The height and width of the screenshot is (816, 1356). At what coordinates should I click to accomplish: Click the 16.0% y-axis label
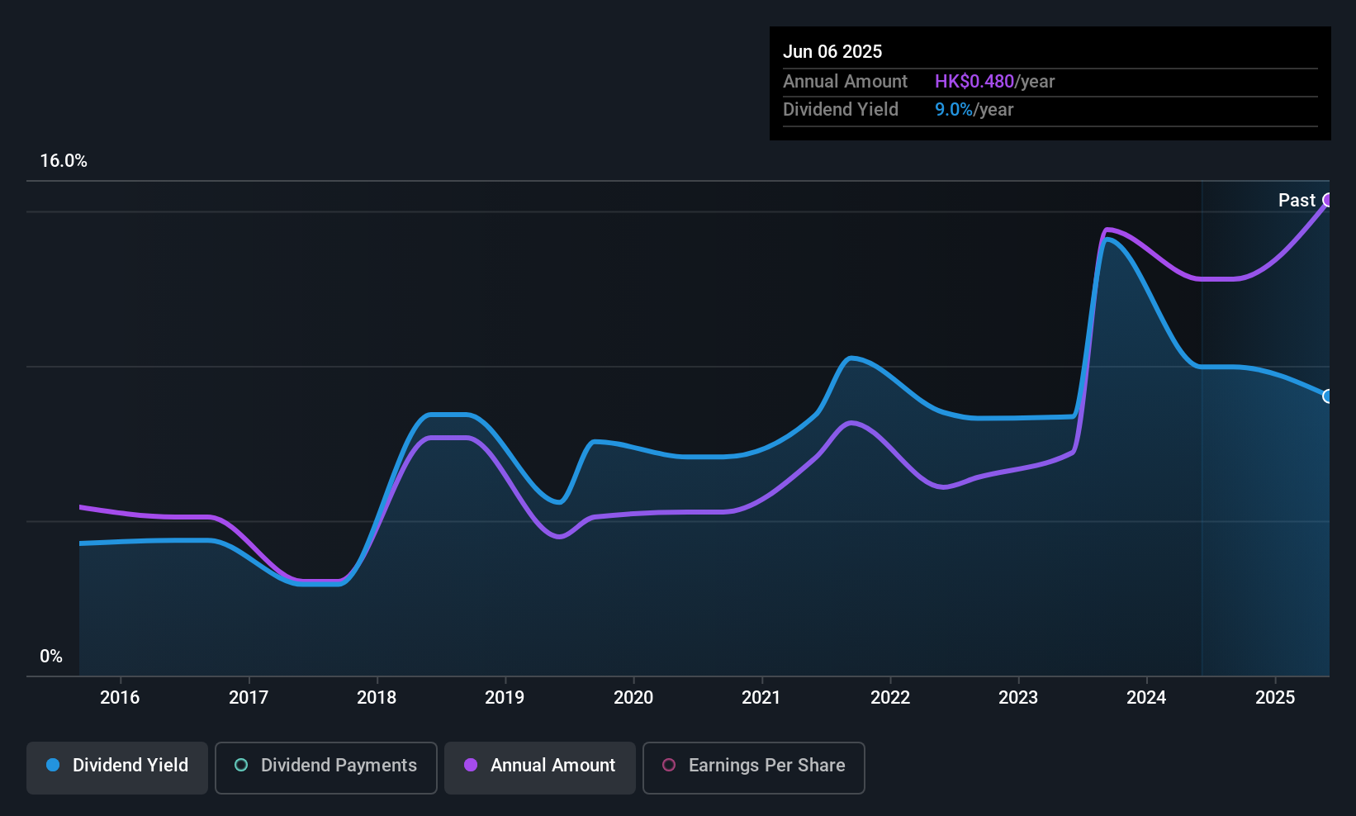pos(64,161)
